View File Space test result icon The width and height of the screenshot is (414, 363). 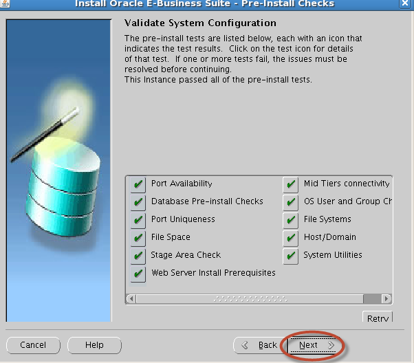coord(138,238)
